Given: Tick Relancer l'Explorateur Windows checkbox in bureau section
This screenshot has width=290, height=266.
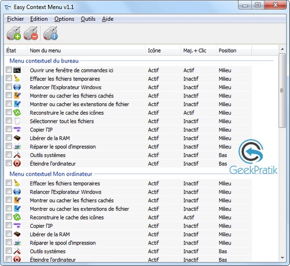Looking at the screenshot, I should 9,87.
